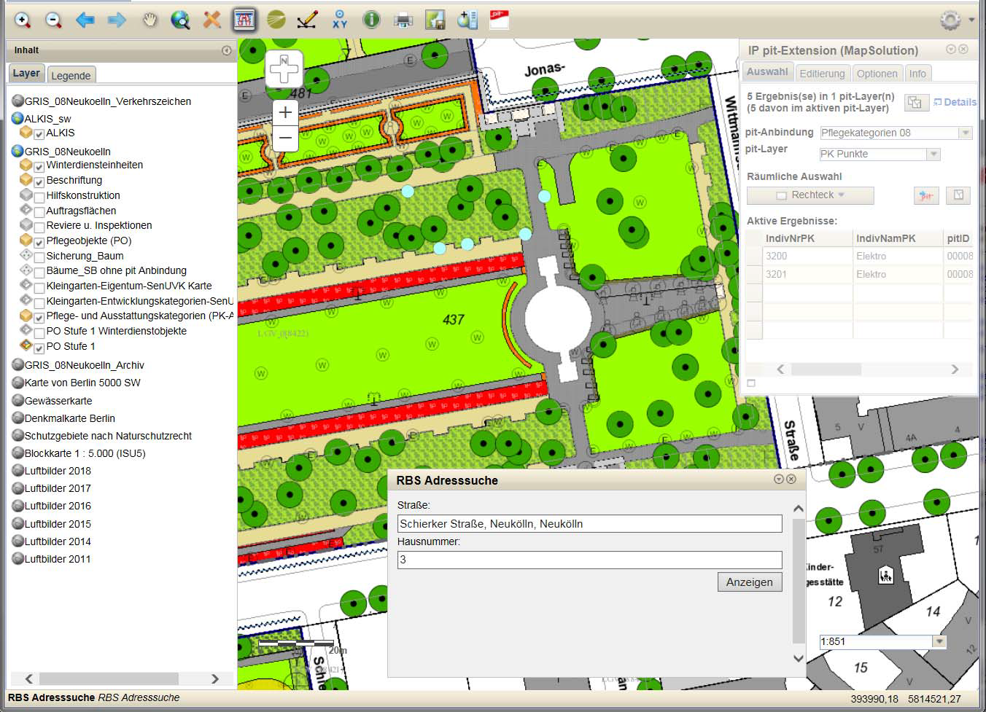Click the address search panel vertical scrollbar

tap(798, 582)
